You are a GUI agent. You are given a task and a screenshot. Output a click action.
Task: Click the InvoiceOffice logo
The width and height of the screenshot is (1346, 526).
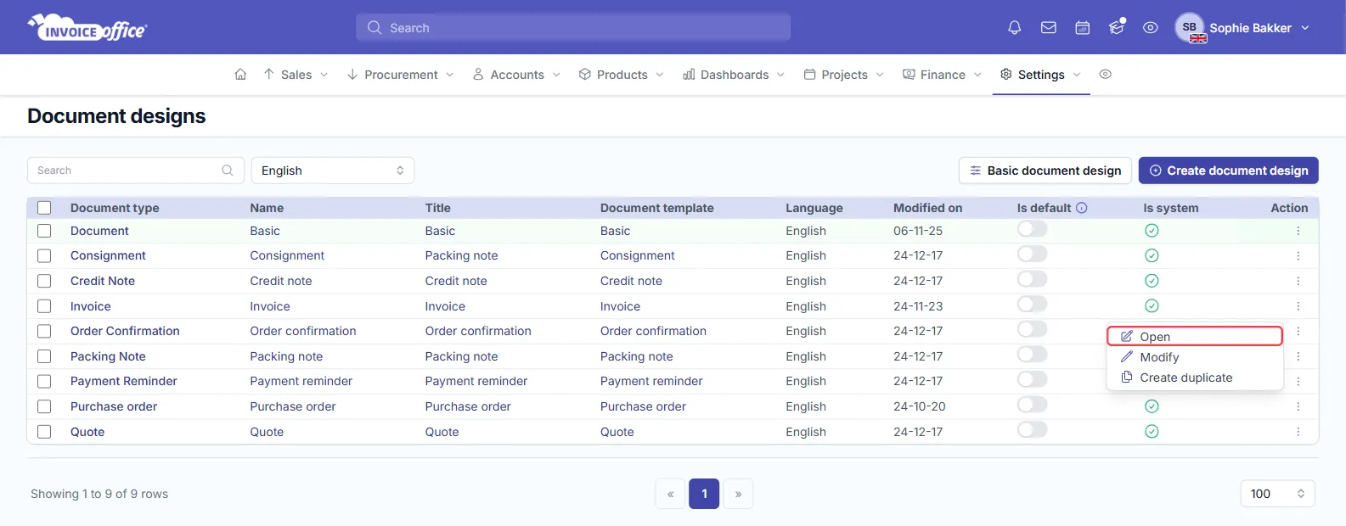point(87,28)
